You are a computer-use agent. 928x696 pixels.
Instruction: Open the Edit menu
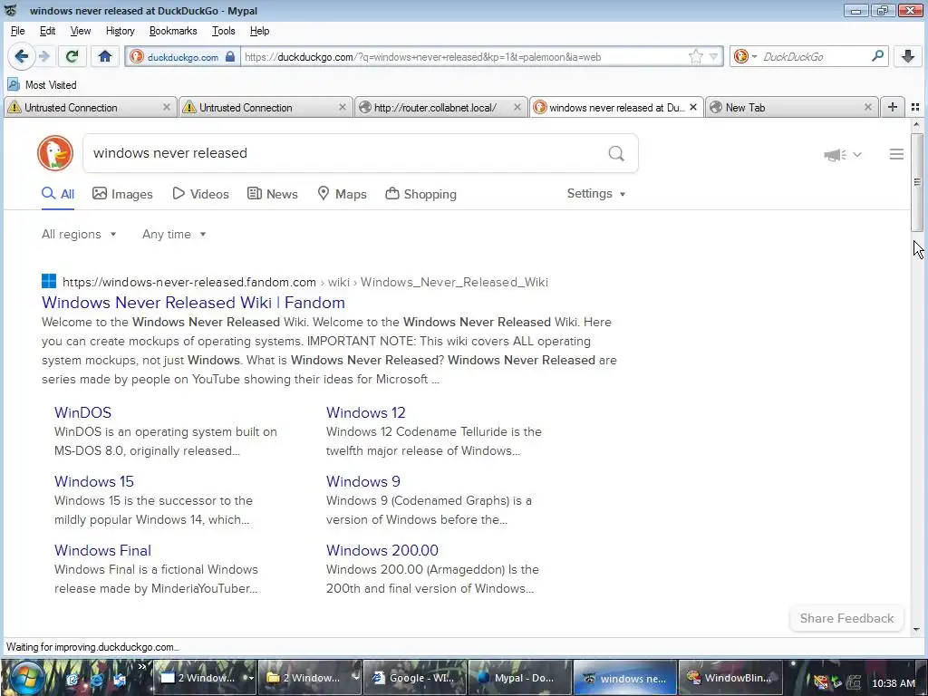[x=47, y=31]
